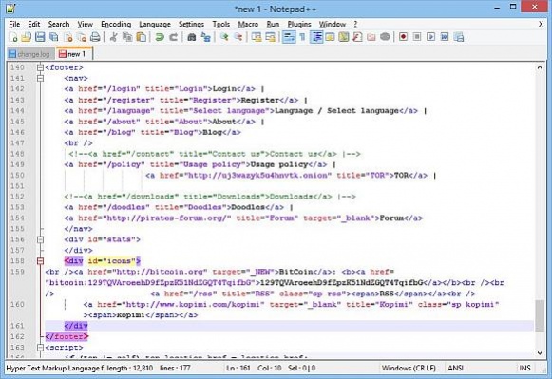Toggle Show All Characters pilcrow icon
Screen dimensions: 552x379
(302, 37)
